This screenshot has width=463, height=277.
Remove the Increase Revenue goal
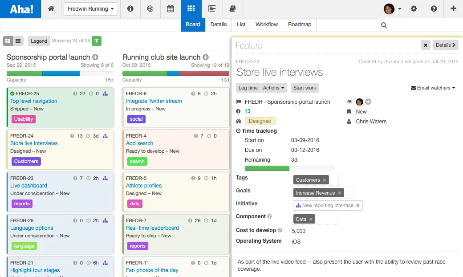[339, 193]
